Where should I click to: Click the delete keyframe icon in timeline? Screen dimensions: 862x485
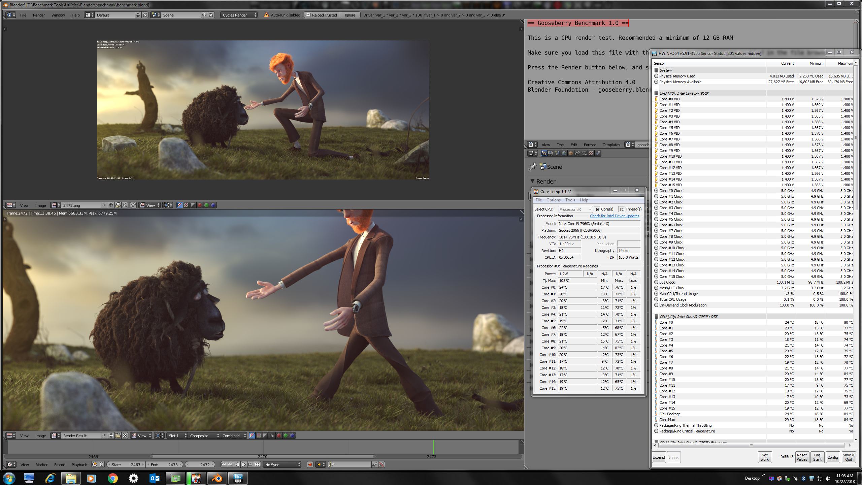pos(382,464)
